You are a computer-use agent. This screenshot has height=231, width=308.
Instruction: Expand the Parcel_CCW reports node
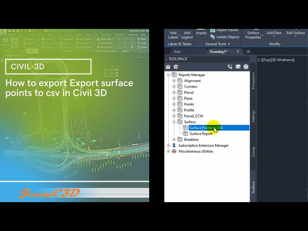click(174, 116)
